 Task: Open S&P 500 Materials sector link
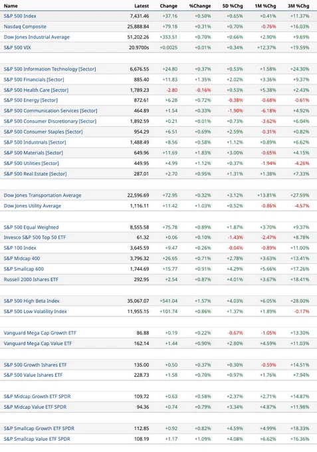33,153
